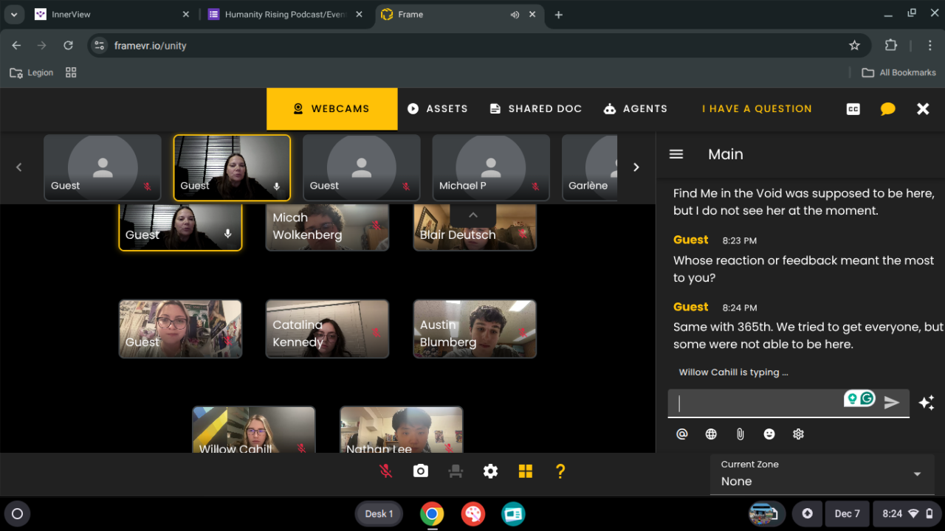The width and height of the screenshot is (945, 531).
Task: Click the chevron on Blair Deutsch's tile
Action: 473,215
